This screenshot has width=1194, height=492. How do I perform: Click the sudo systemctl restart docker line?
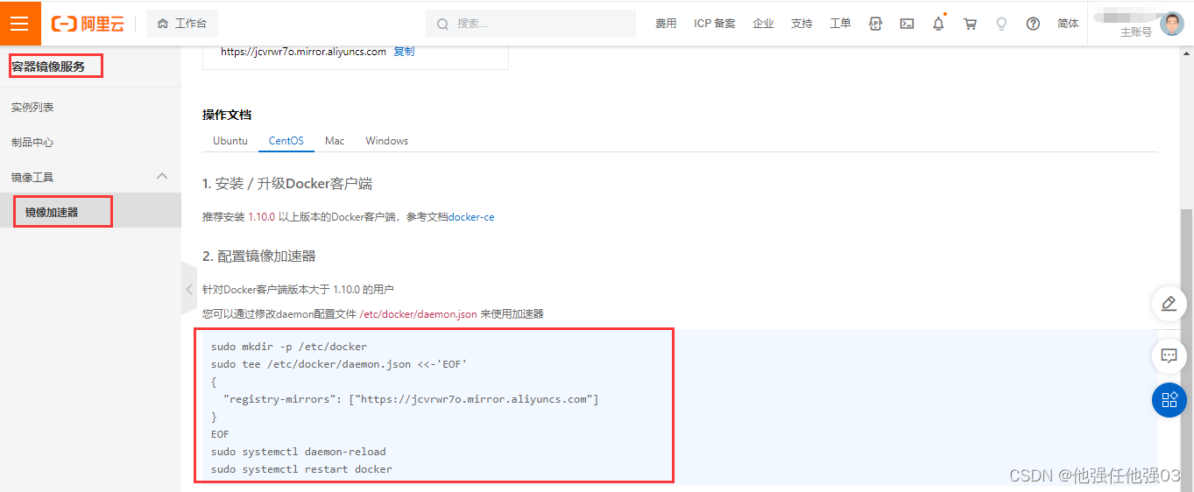pyautogui.click(x=301, y=469)
